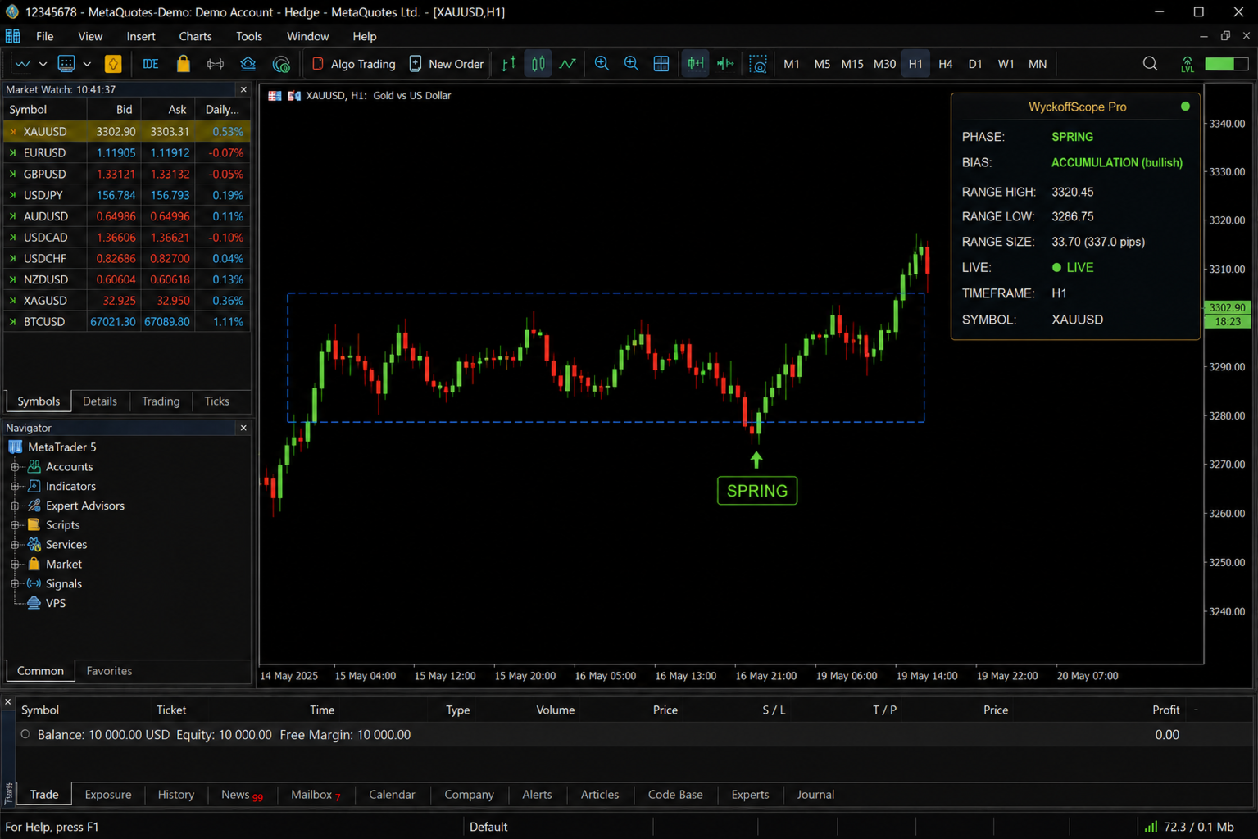The width and height of the screenshot is (1258, 839).
Task: Switch to bar chart mode
Action: click(x=509, y=64)
